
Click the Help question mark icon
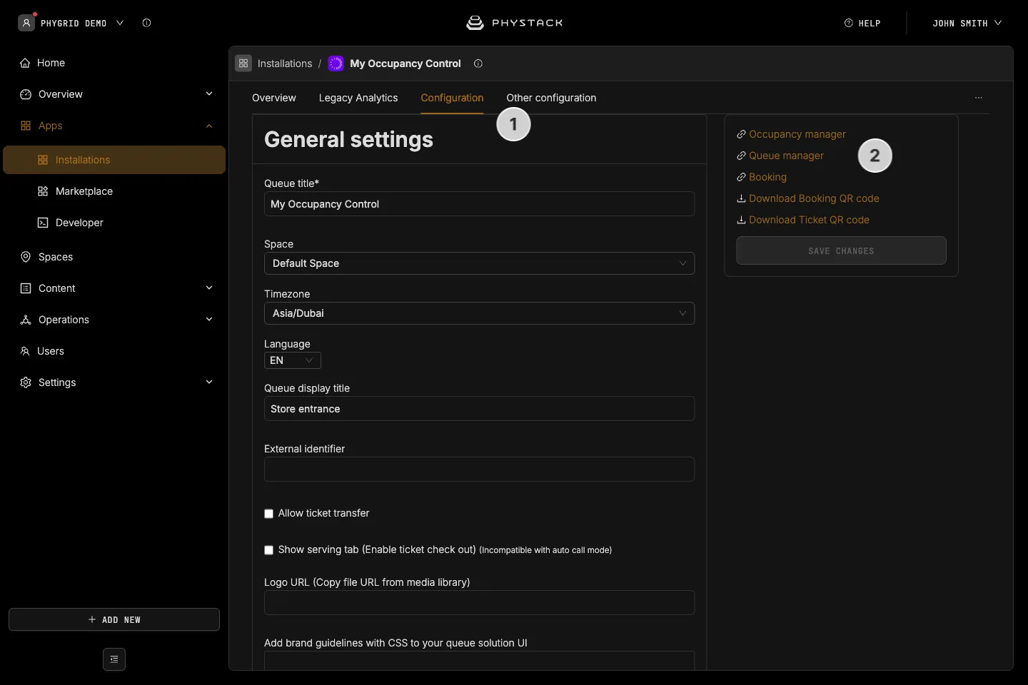point(849,23)
